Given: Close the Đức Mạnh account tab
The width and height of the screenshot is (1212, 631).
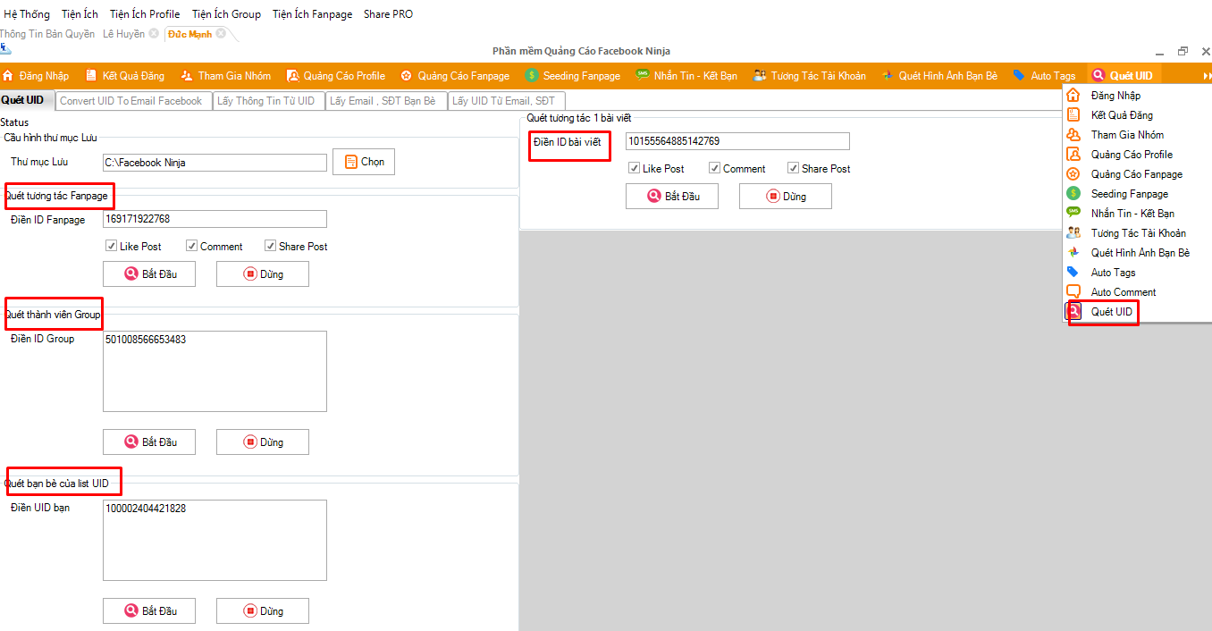Looking at the screenshot, I should 221,34.
